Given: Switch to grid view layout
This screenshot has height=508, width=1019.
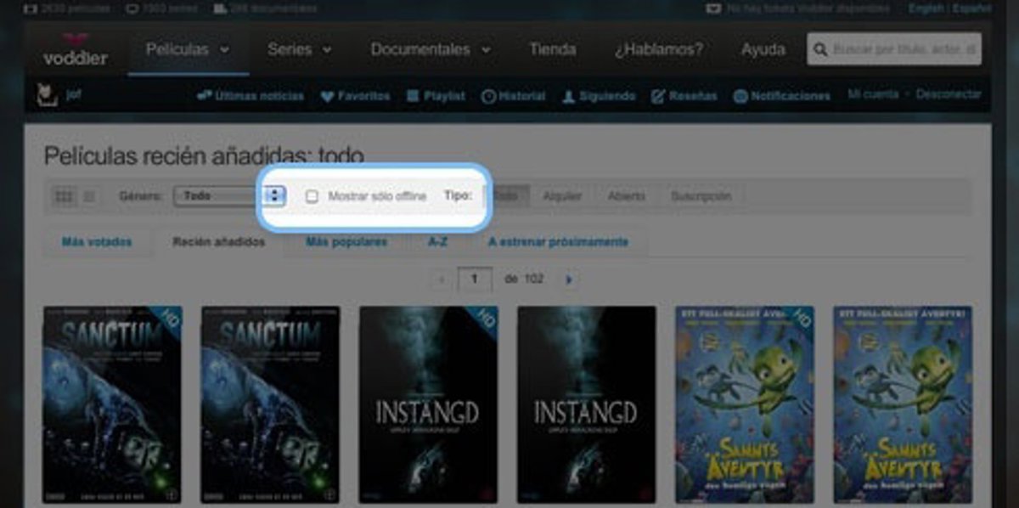Looking at the screenshot, I should pos(64,196).
